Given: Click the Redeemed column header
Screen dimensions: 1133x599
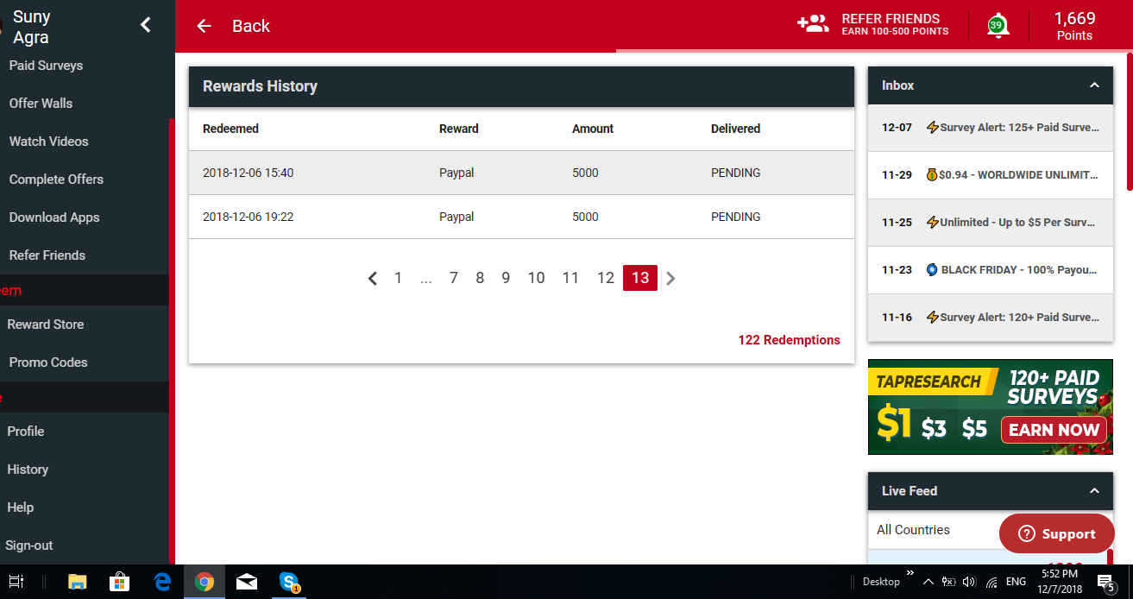Looking at the screenshot, I should [230, 129].
